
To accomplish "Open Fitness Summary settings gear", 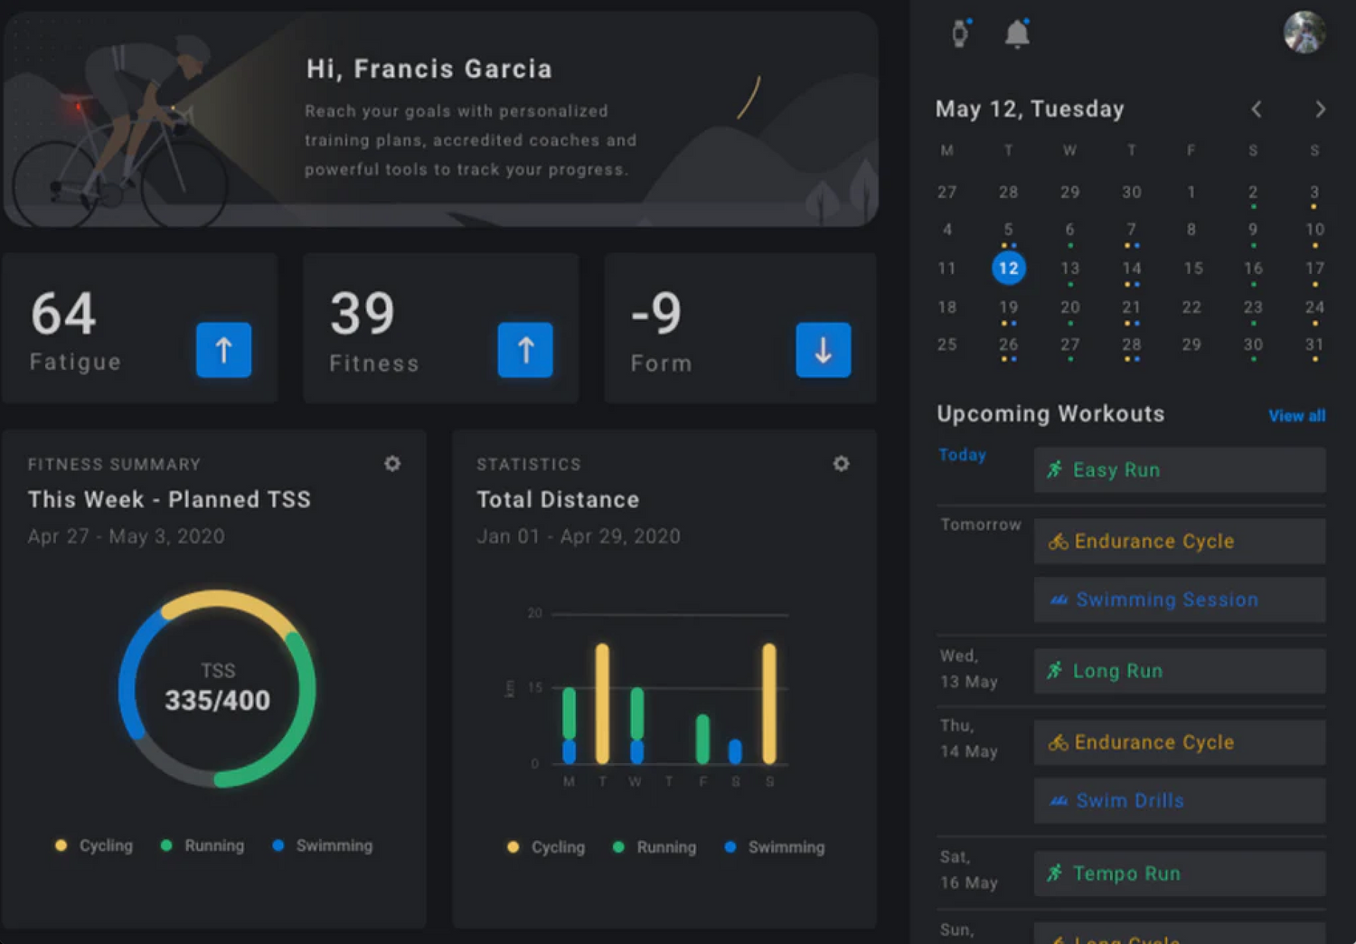I will tap(392, 464).
